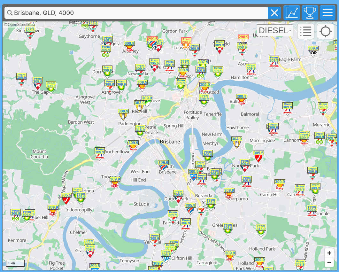
Task: Select the 309.9 Ampol marker at Auchenflower
Action: 100,153
